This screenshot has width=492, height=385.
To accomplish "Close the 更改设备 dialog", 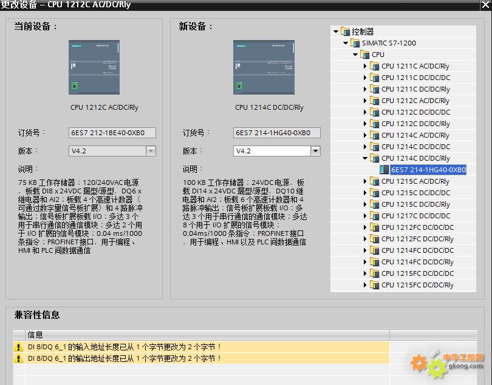I will (x=485, y=5).
